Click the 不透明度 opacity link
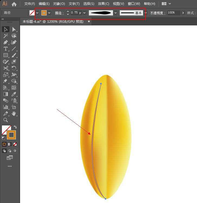Image resolution: width=197 pixels, height=203 pixels. tap(157, 13)
